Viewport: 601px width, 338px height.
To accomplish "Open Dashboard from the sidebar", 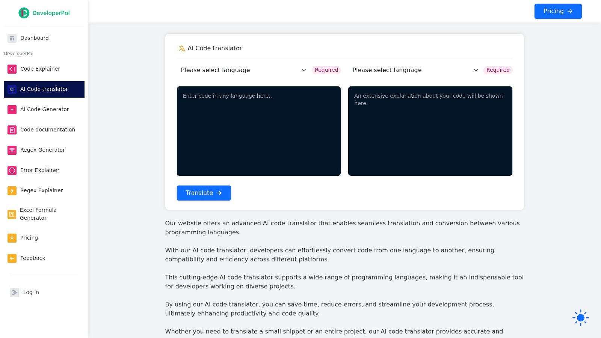I will pos(44,38).
